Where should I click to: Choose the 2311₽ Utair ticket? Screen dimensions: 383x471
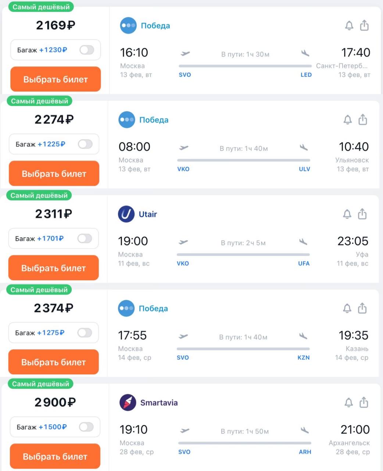[54, 268]
